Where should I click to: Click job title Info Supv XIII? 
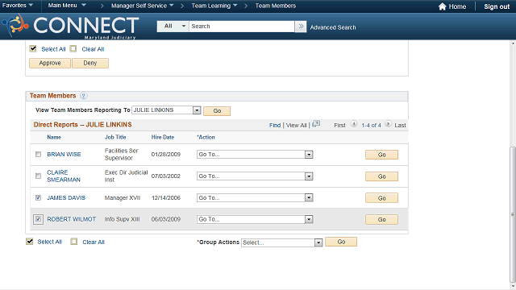[122, 219]
